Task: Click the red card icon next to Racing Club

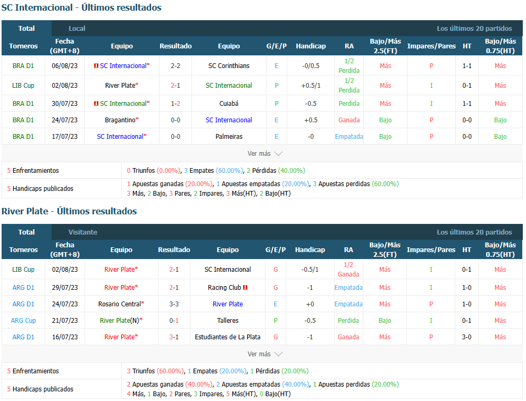Action: (x=245, y=288)
